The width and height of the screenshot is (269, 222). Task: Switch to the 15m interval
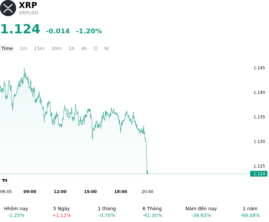point(39,48)
